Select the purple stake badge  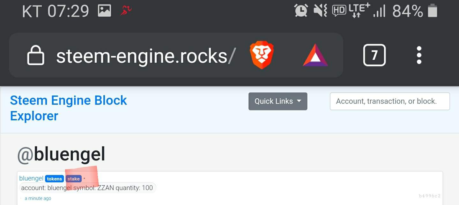pyautogui.click(x=73, y=179)
